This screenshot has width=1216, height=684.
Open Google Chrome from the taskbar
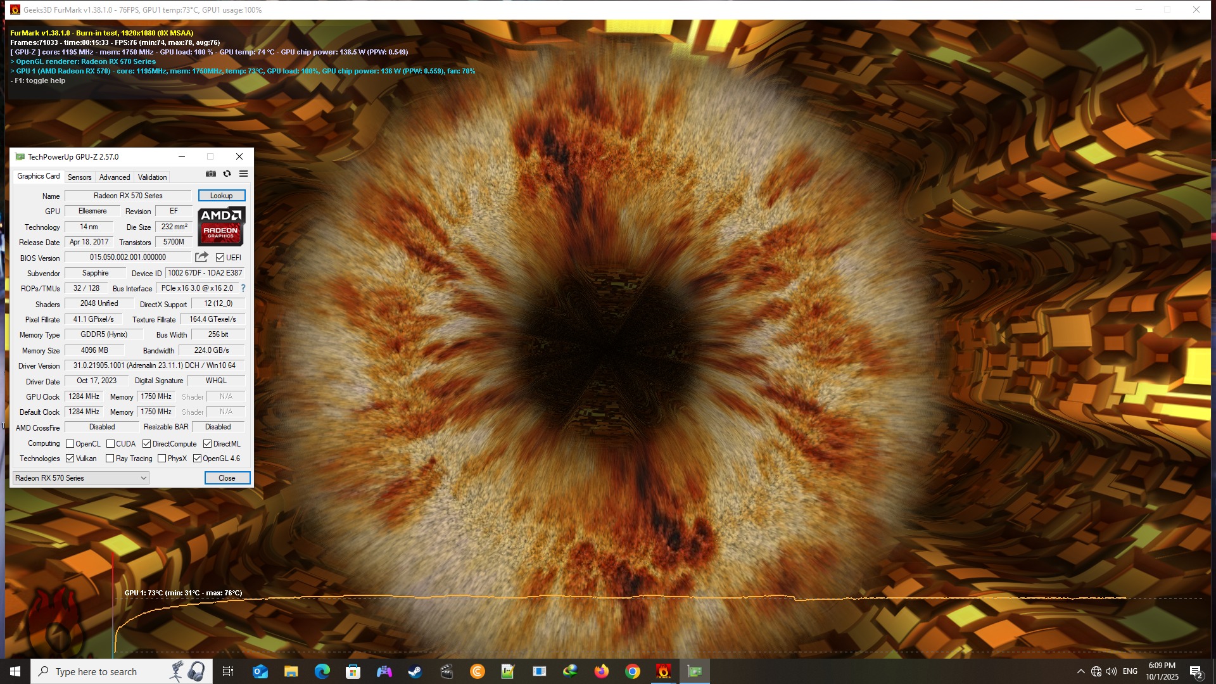click(632, 671)
